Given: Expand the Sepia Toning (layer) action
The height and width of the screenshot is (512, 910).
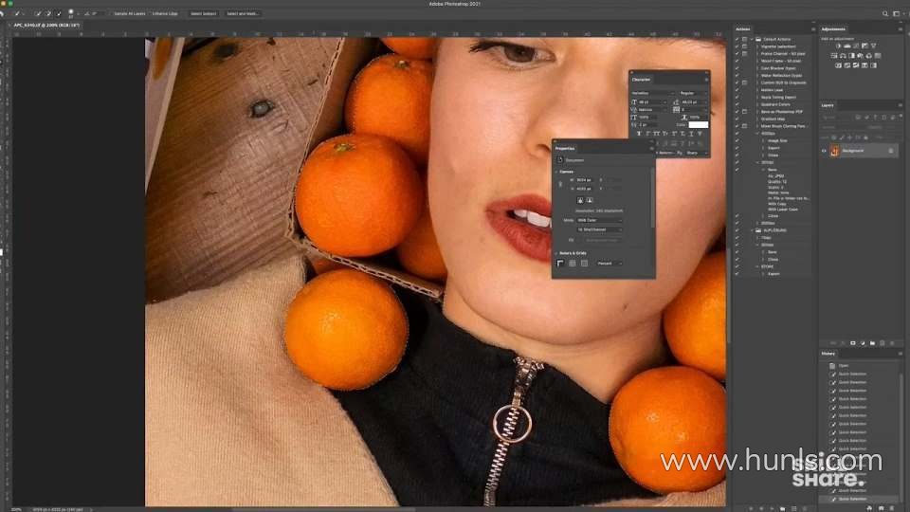Looking at the screenshot, I should click(757, 97).
